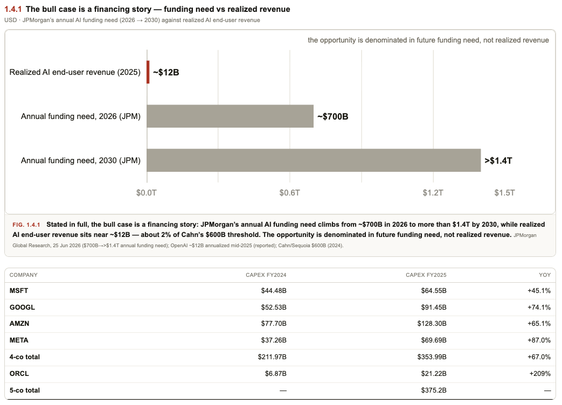Click the AMZN YoY value '+65.1%'
Image resolution: width=562 pixels, height=405 pixels.
[539, 323]
